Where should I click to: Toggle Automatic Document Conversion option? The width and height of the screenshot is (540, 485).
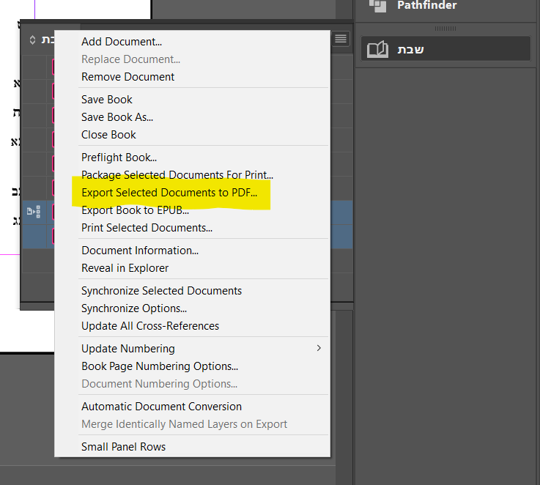[192, 407]
